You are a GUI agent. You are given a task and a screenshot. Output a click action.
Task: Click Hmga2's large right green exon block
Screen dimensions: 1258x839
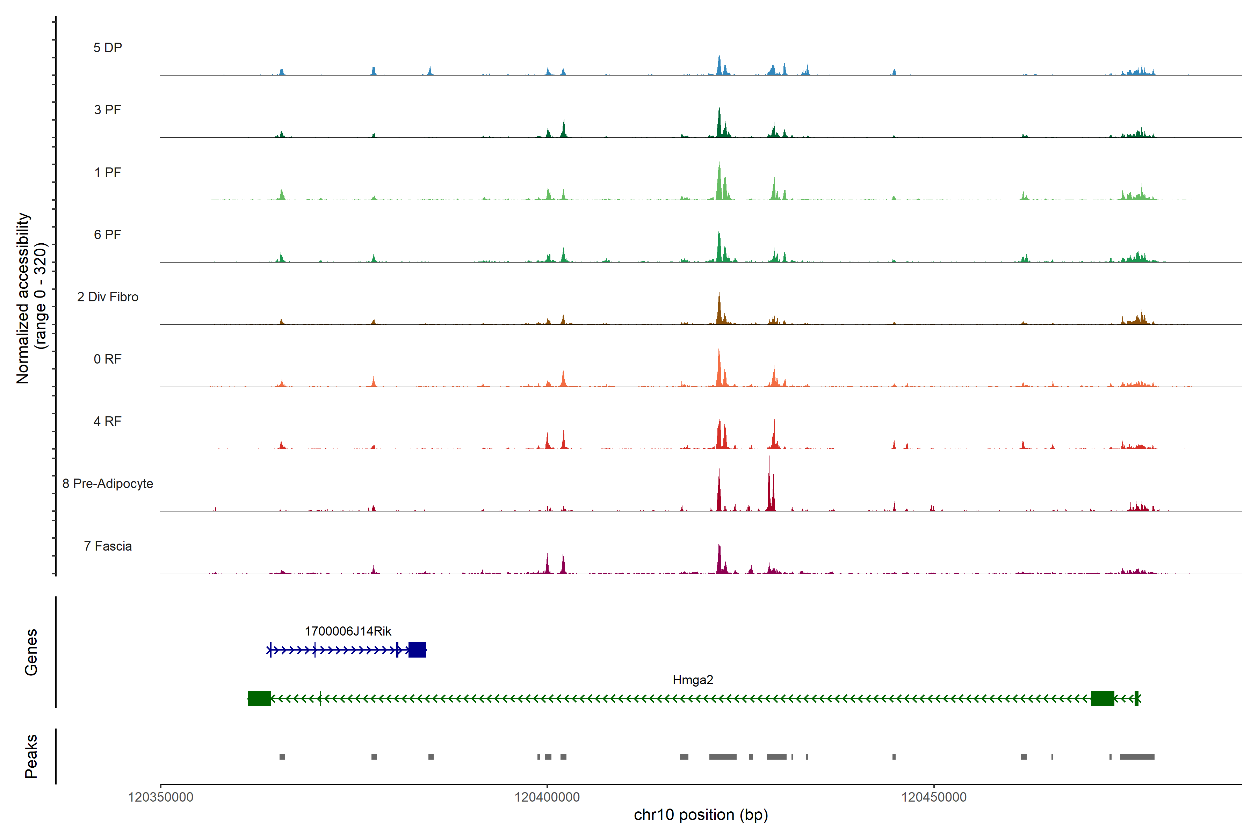1102,698
